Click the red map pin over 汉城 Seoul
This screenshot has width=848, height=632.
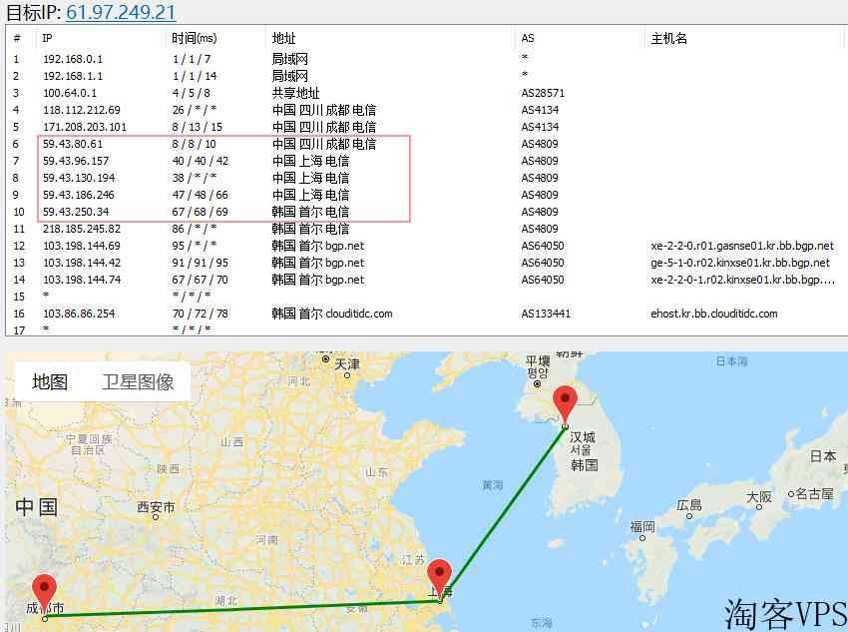tap(565, 407)
